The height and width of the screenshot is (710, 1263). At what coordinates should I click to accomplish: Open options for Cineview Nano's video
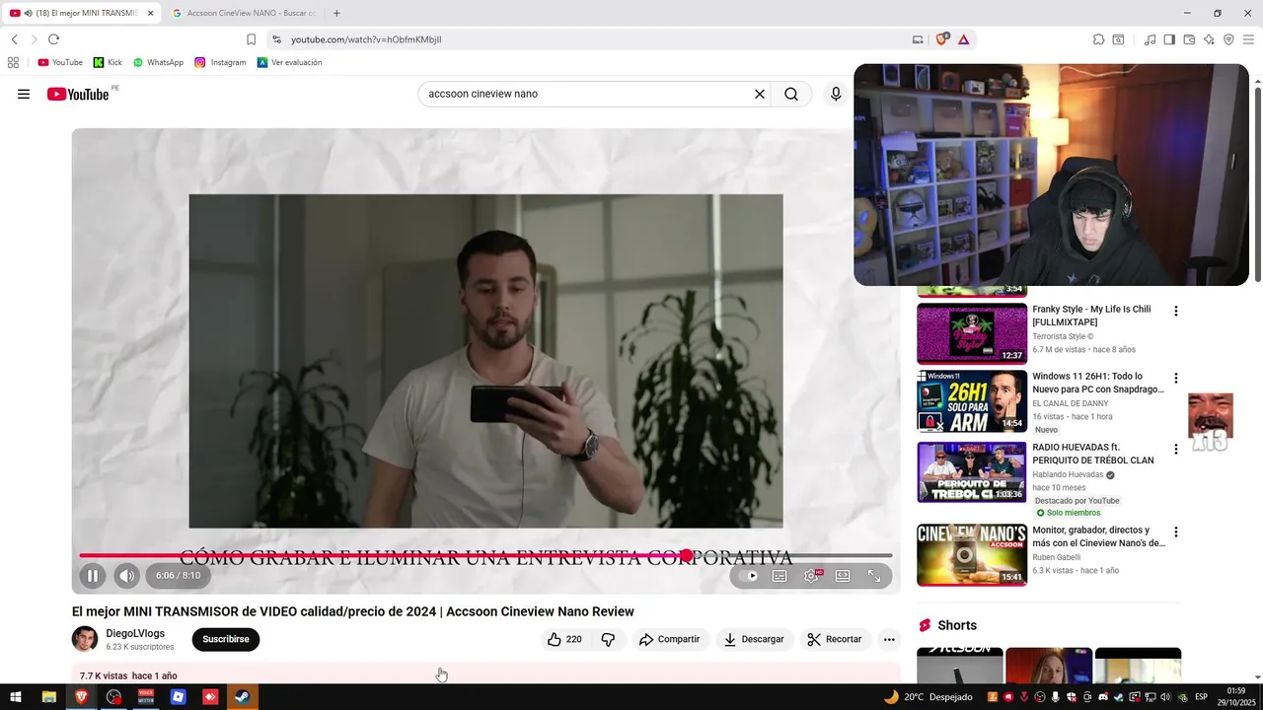coord(1175,532)
